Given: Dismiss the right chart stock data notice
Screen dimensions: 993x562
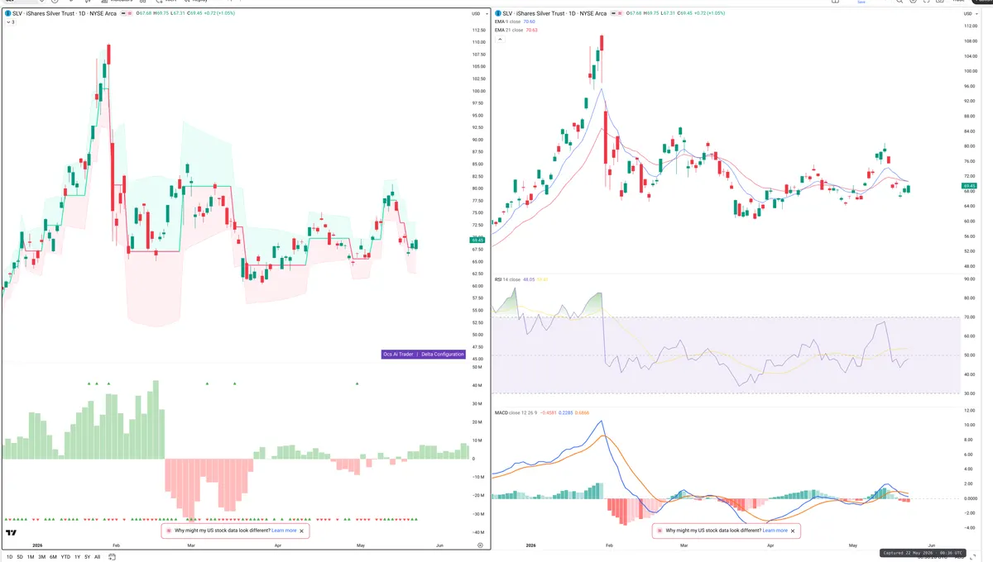Looking at the screenshot, I should click(794, 531).
